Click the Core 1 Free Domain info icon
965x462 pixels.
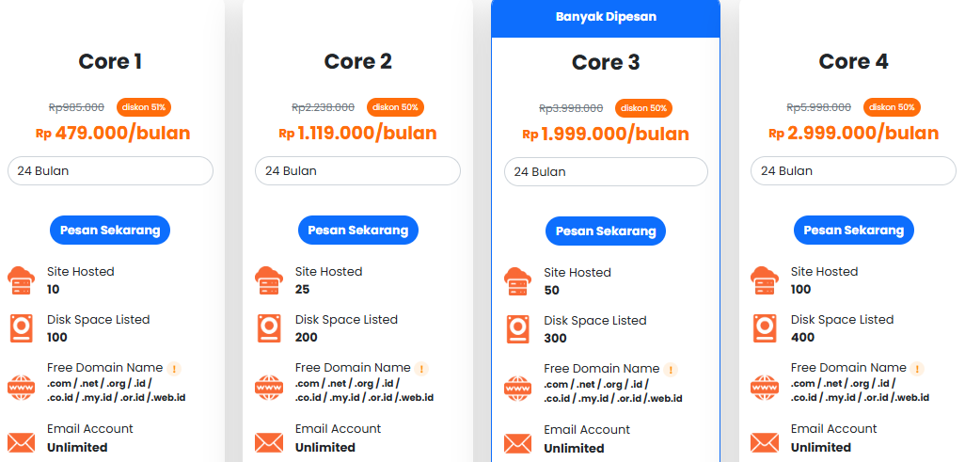174,368
